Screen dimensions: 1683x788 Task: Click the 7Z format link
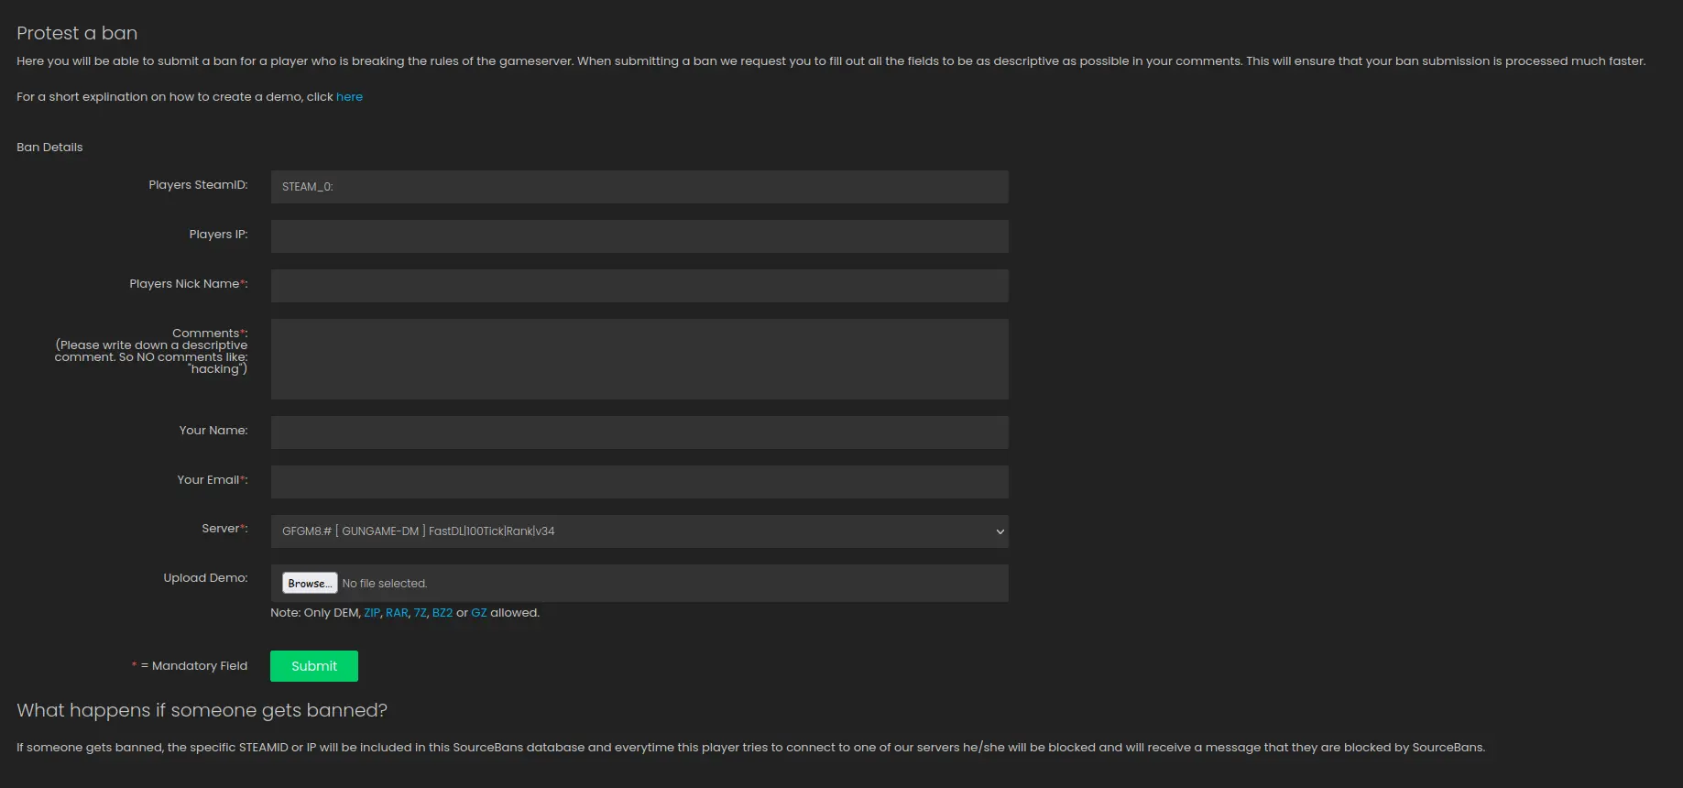tap(420, 613)
